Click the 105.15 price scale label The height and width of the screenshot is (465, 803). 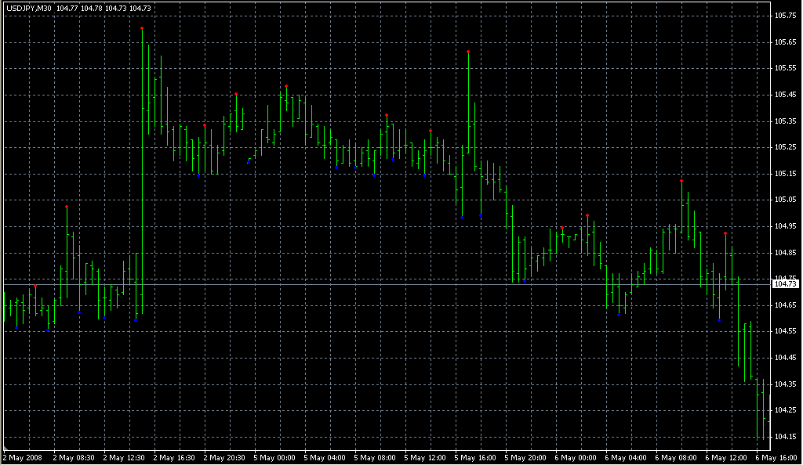point(785,174)
